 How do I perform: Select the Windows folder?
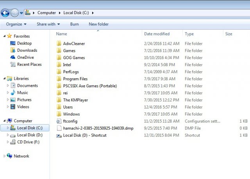[71, 114]
